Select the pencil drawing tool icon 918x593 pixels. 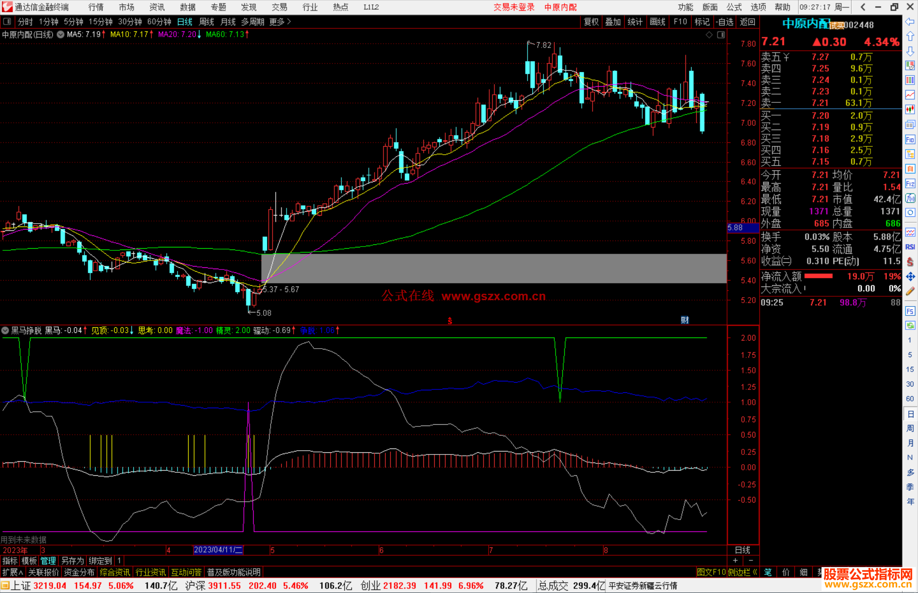coord(910,291)
